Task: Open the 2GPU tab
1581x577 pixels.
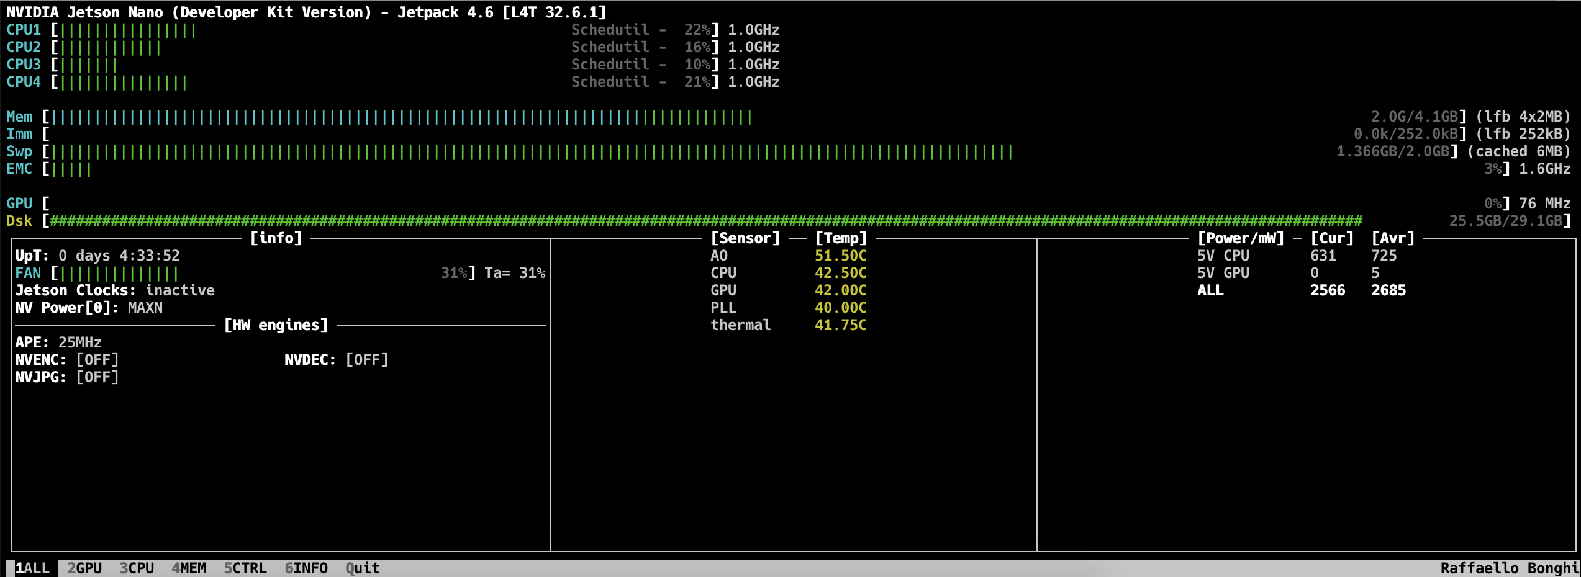Action: 84,568
